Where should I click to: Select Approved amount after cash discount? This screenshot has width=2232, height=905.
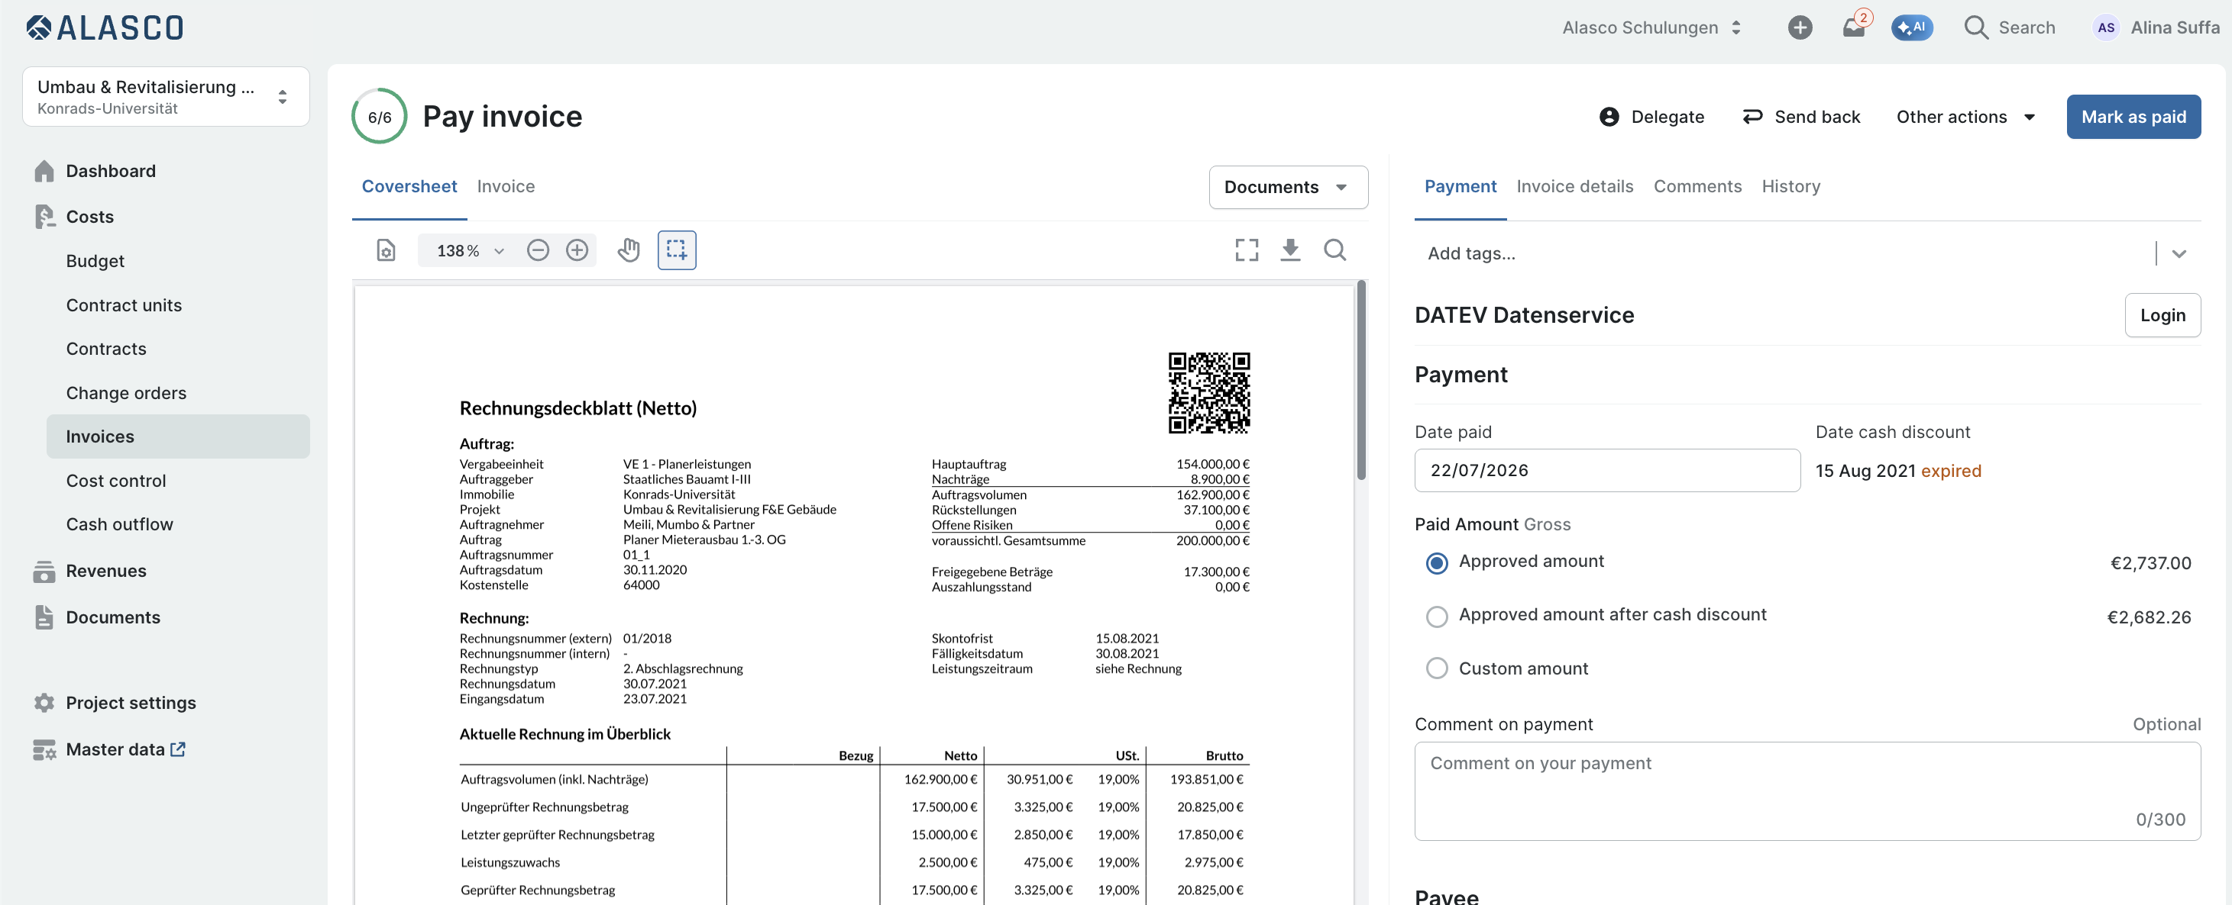(1437, 617)
